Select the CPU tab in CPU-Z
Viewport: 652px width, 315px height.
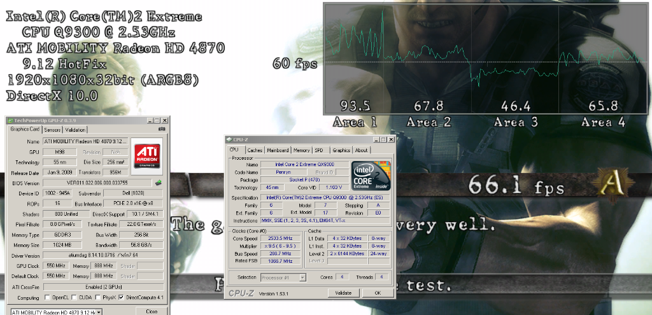click(x=234, y=150)
